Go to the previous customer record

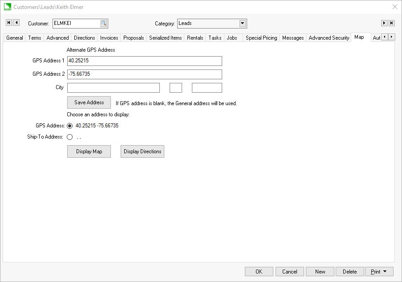pyautogui.click(x=16, y=23)
